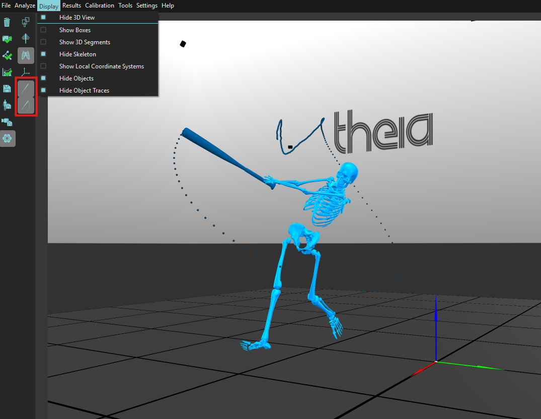Toggle the objects display toolbar icon
The height and width of the screenshot is (419, 541).
26,89
